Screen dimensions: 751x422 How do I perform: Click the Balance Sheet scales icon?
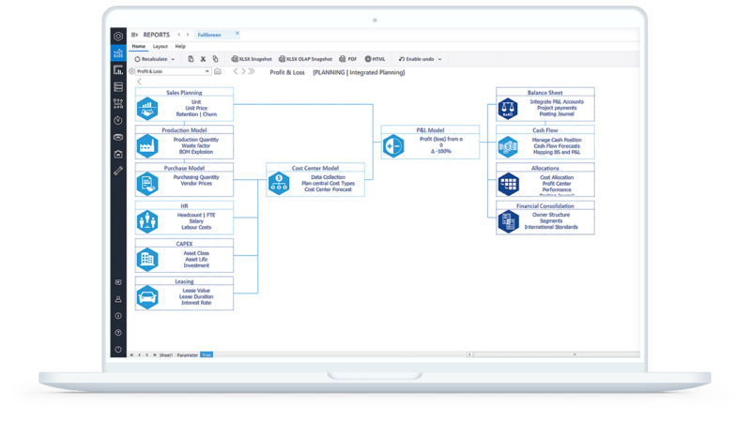pos(508,109)
